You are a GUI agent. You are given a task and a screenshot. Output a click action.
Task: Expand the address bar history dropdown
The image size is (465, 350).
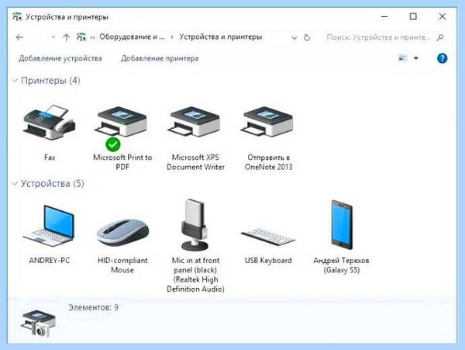[294, 38]
